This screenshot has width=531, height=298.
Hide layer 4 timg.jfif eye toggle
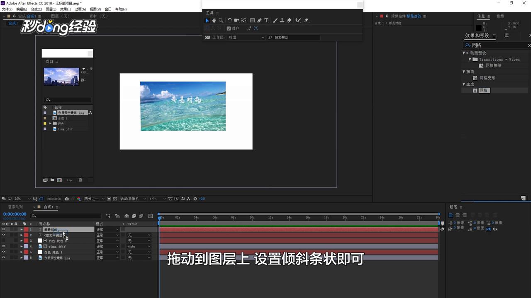pos(4,246)
